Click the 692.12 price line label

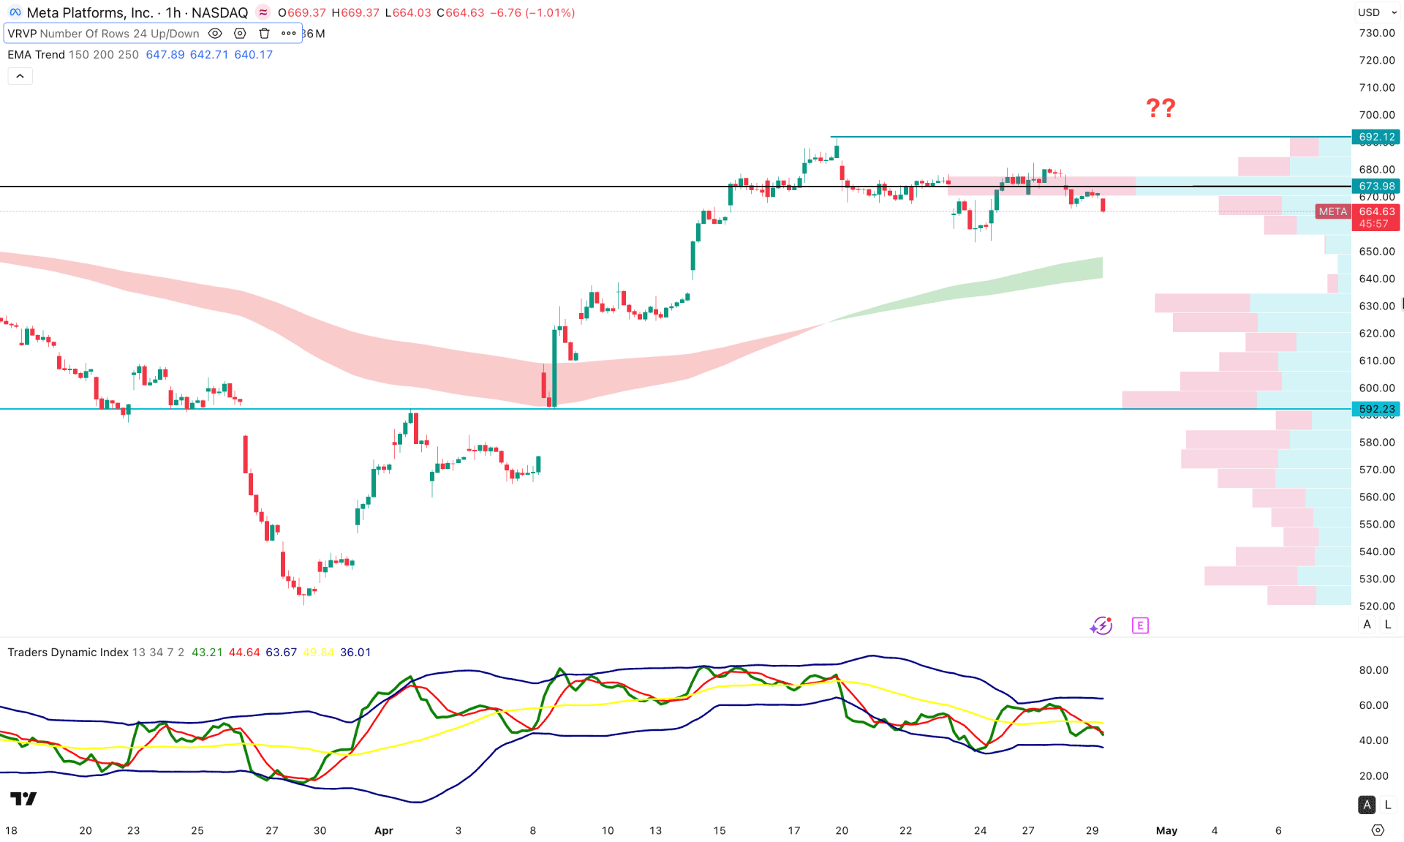click(1376, 137)
